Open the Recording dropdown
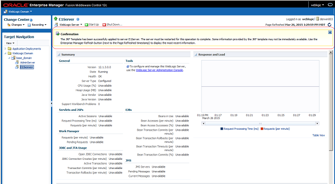This screenshot has width=335, height=184. click(x=39, y=25)
